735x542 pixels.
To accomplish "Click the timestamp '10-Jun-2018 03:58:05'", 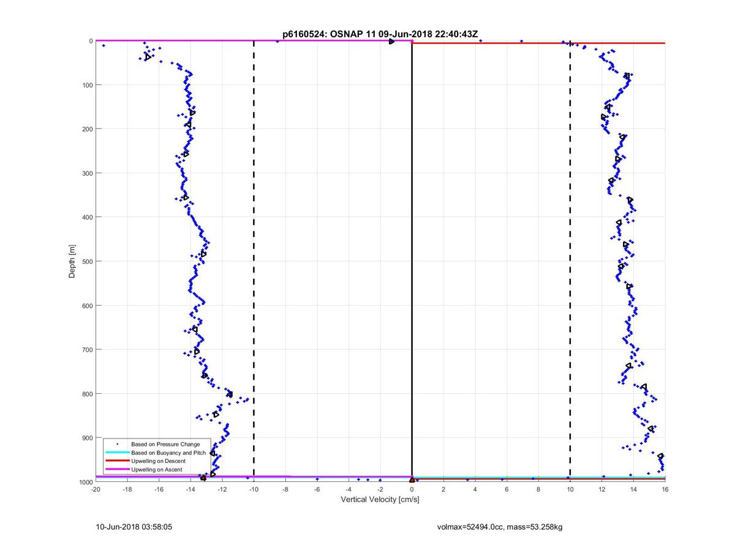I will click(x=134, y=527).
